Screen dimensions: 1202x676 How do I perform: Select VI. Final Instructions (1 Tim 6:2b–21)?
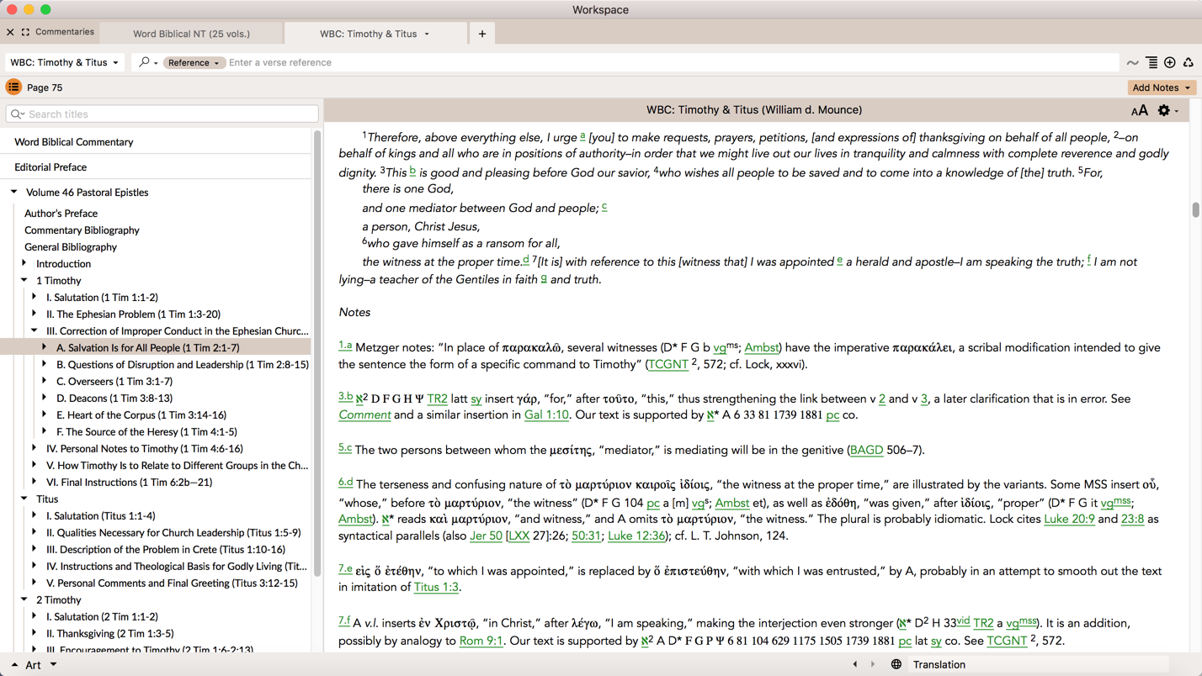tap(130, 483)
